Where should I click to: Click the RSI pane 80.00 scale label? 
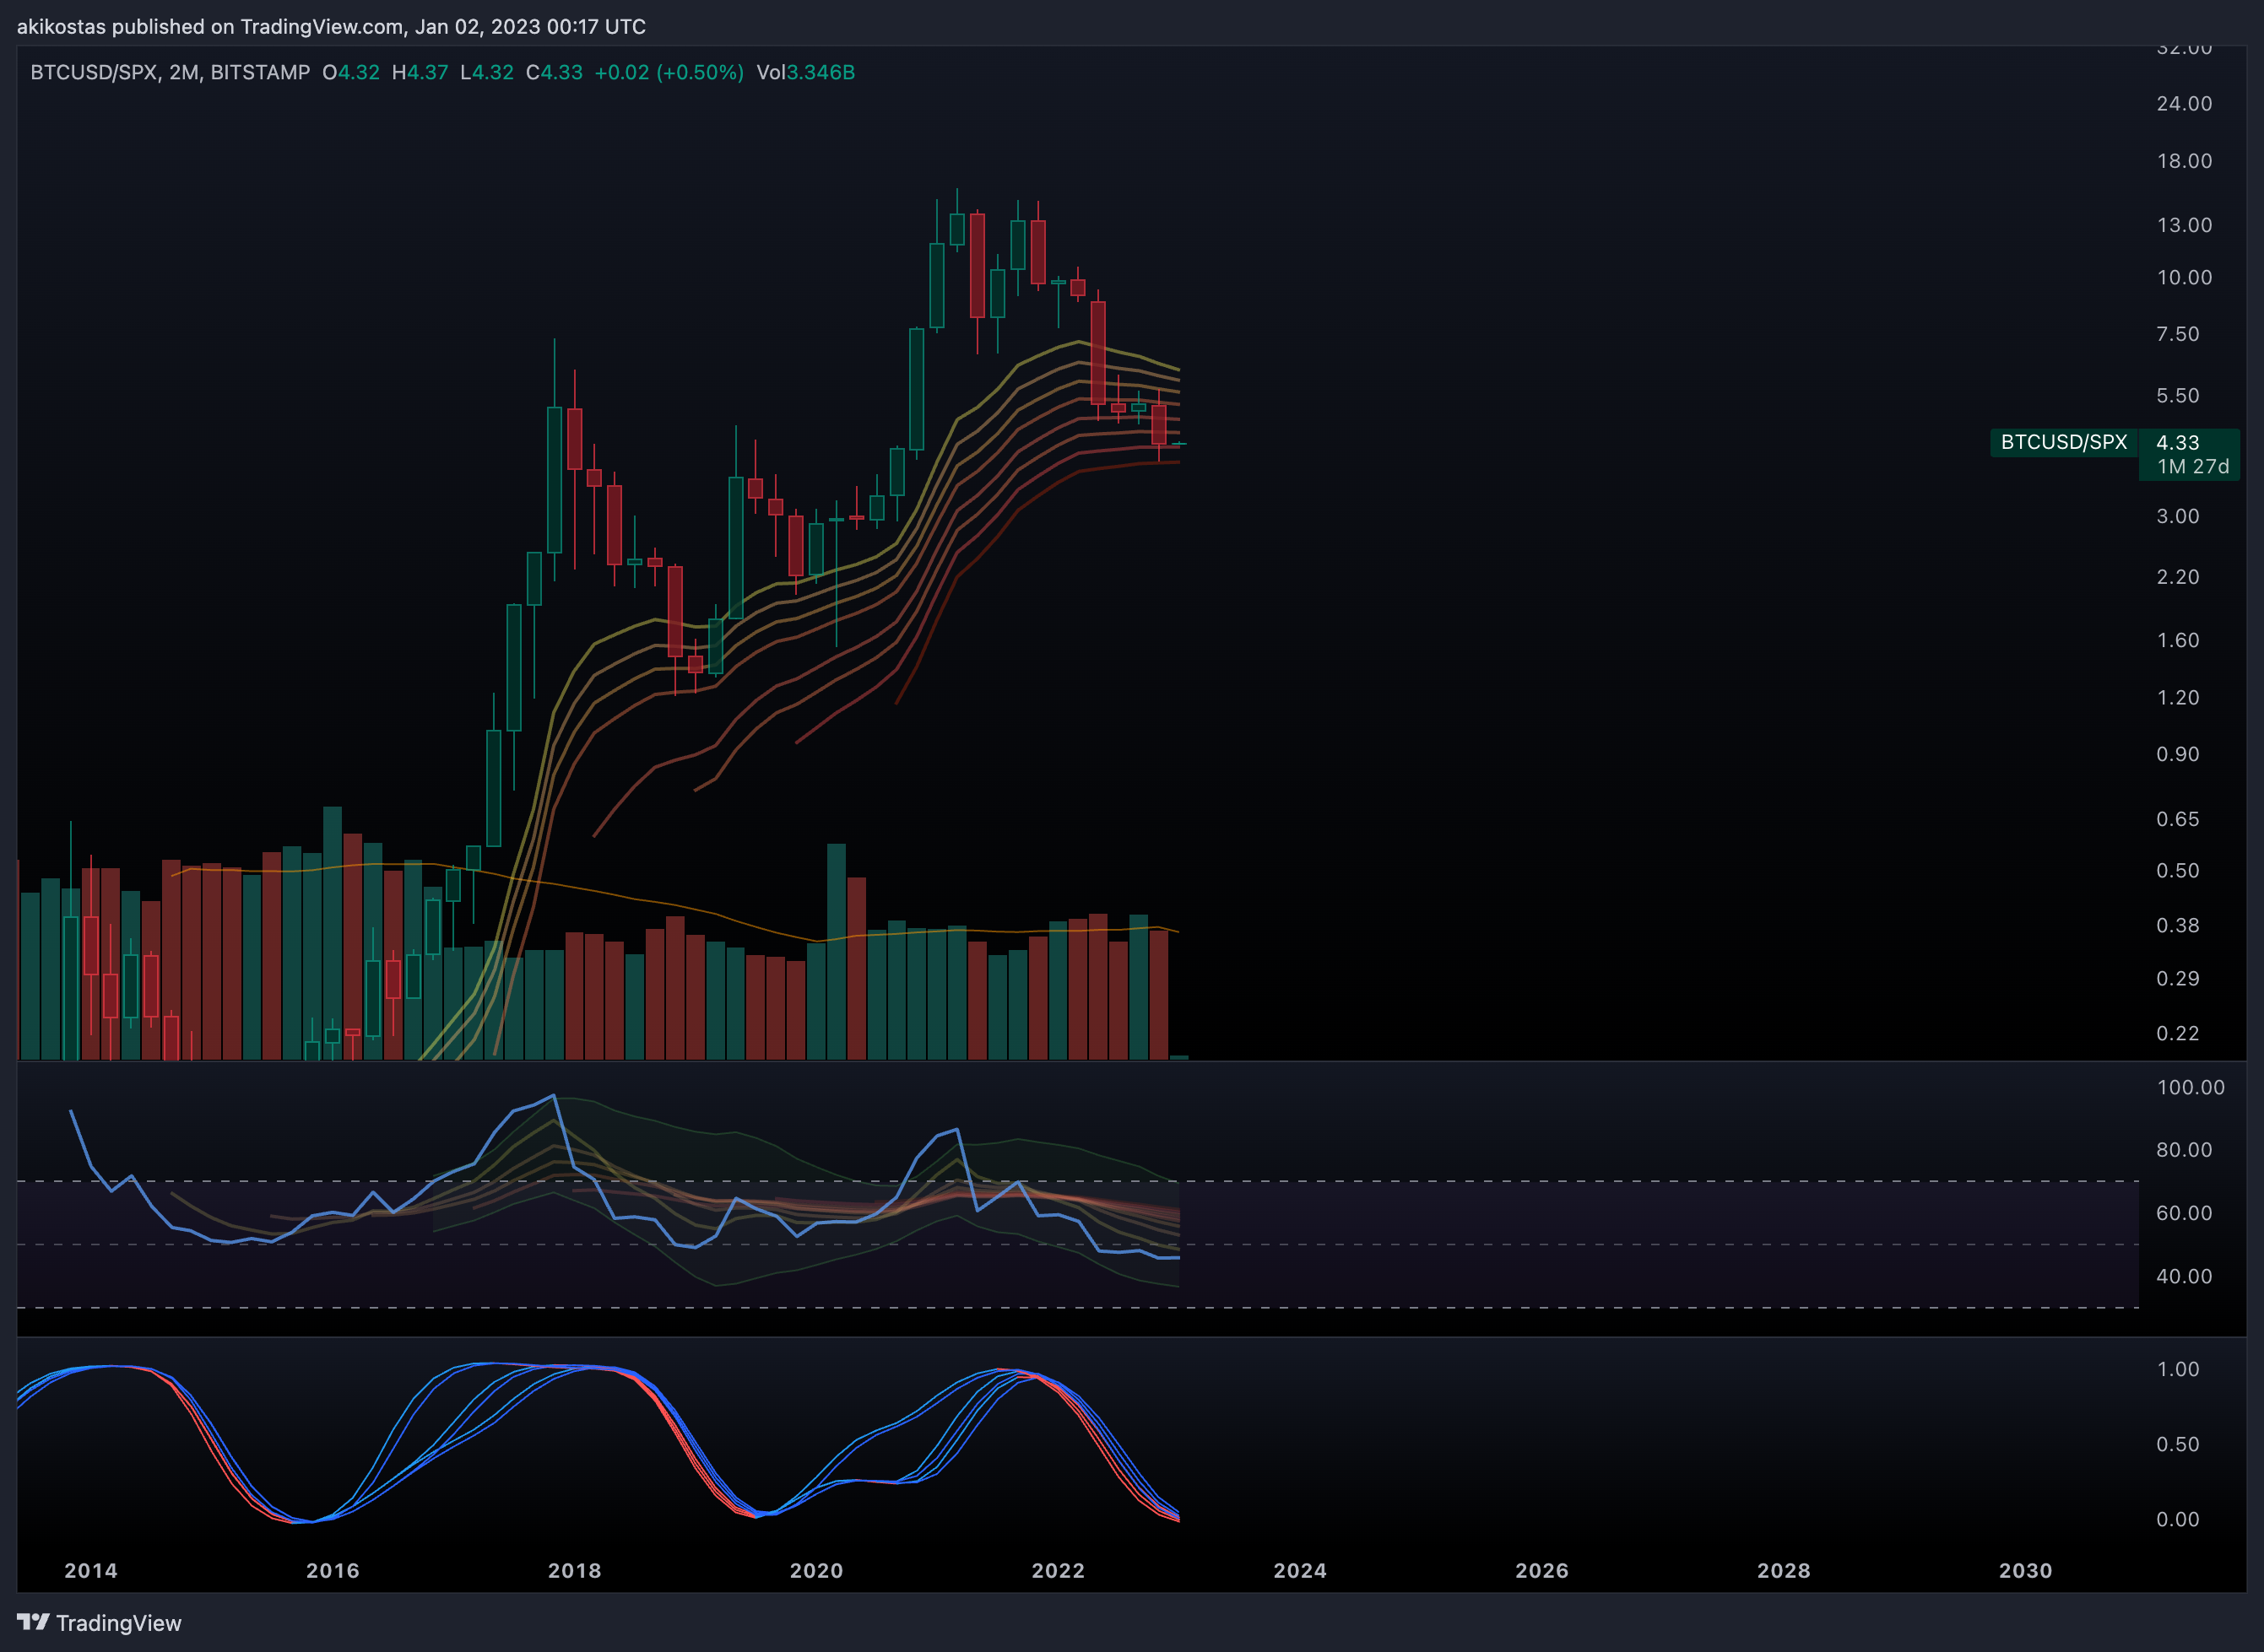(2185, 1150)
